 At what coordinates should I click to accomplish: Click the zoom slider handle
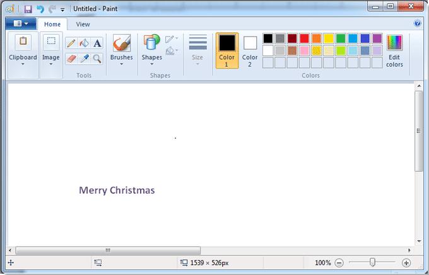click(x=372, y=262)
